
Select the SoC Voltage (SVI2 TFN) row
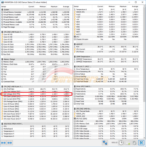click(35, 94)
